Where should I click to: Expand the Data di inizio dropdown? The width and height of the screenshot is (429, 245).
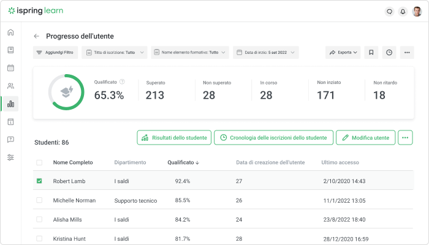point(265,52)
